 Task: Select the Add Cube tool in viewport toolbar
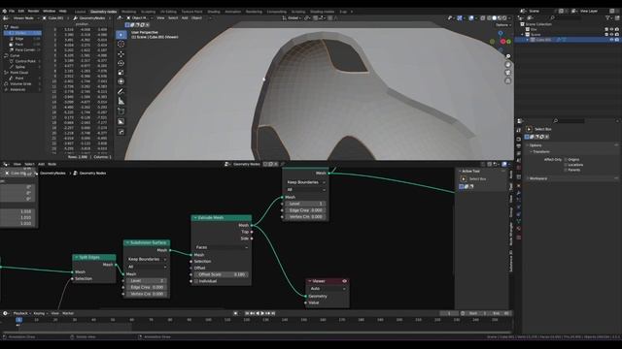coord(121,111)
